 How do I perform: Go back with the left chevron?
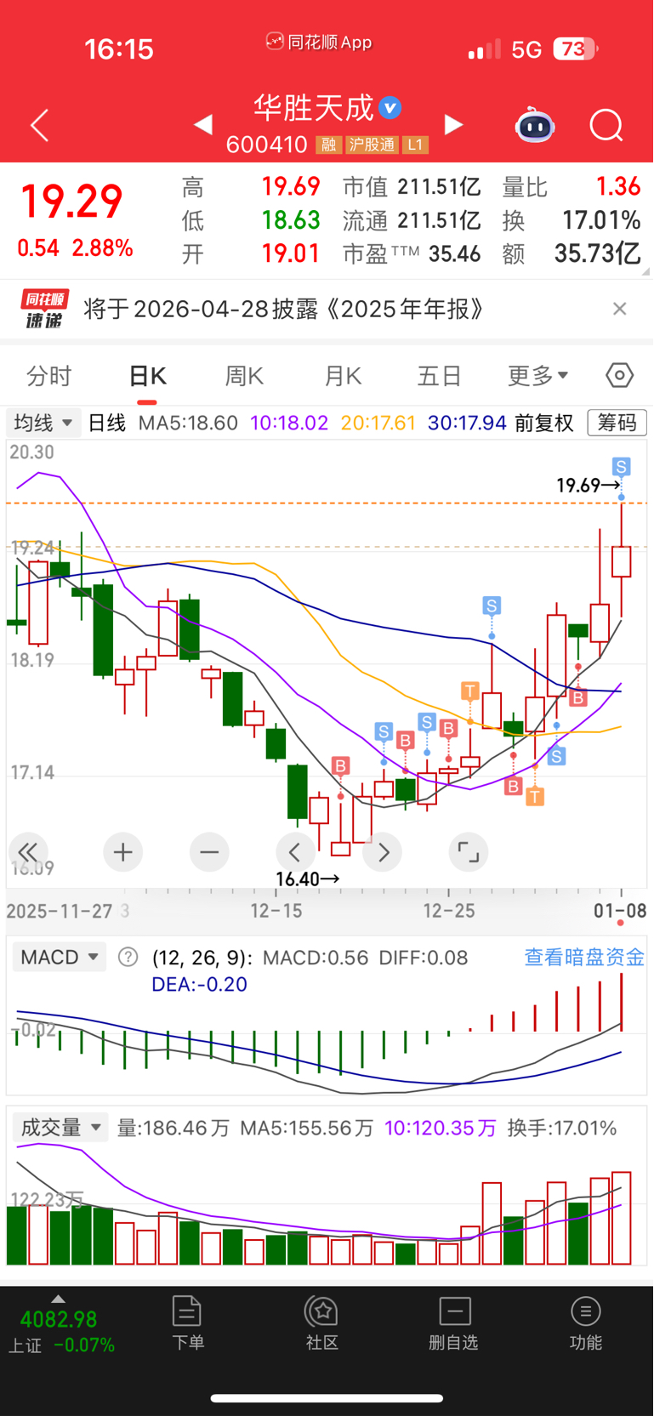tap(39, 126)
